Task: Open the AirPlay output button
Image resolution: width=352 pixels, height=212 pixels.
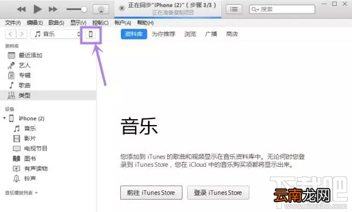Action: [x=101, y=9]
